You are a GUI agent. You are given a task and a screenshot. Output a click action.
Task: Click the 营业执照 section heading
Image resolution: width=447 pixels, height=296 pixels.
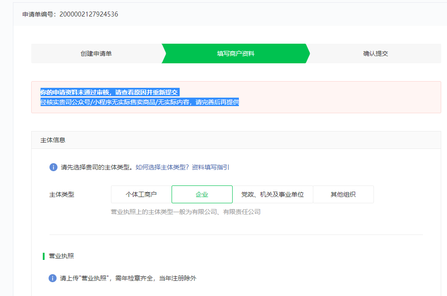coord(62,256)
